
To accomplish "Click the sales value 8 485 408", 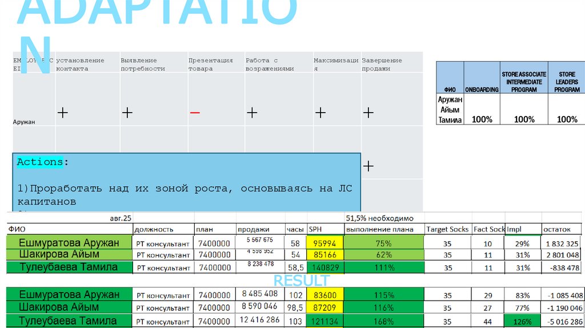I will tap(260, 294).
